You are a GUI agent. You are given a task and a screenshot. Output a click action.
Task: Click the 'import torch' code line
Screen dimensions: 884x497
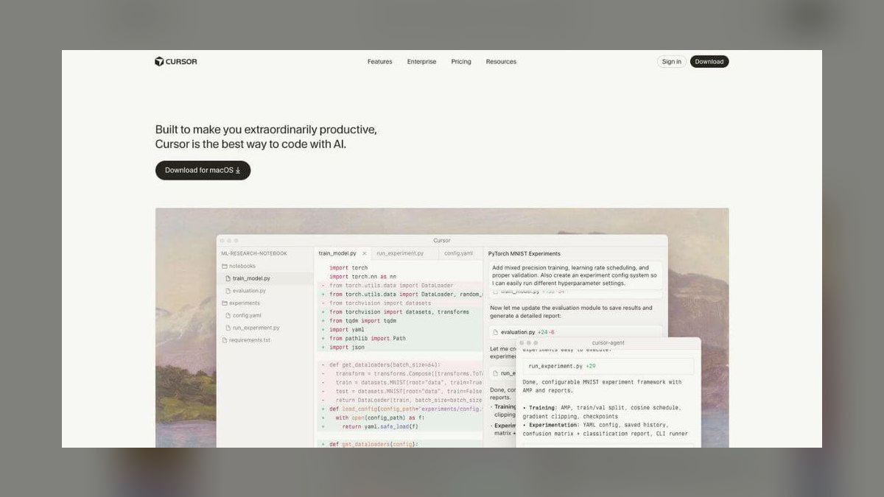coord(348,268)
